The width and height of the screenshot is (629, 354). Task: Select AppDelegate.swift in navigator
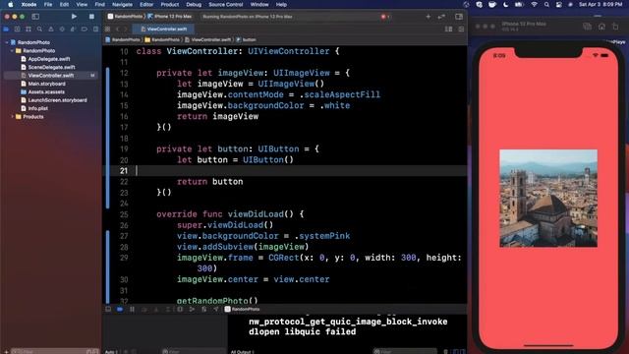49,59
